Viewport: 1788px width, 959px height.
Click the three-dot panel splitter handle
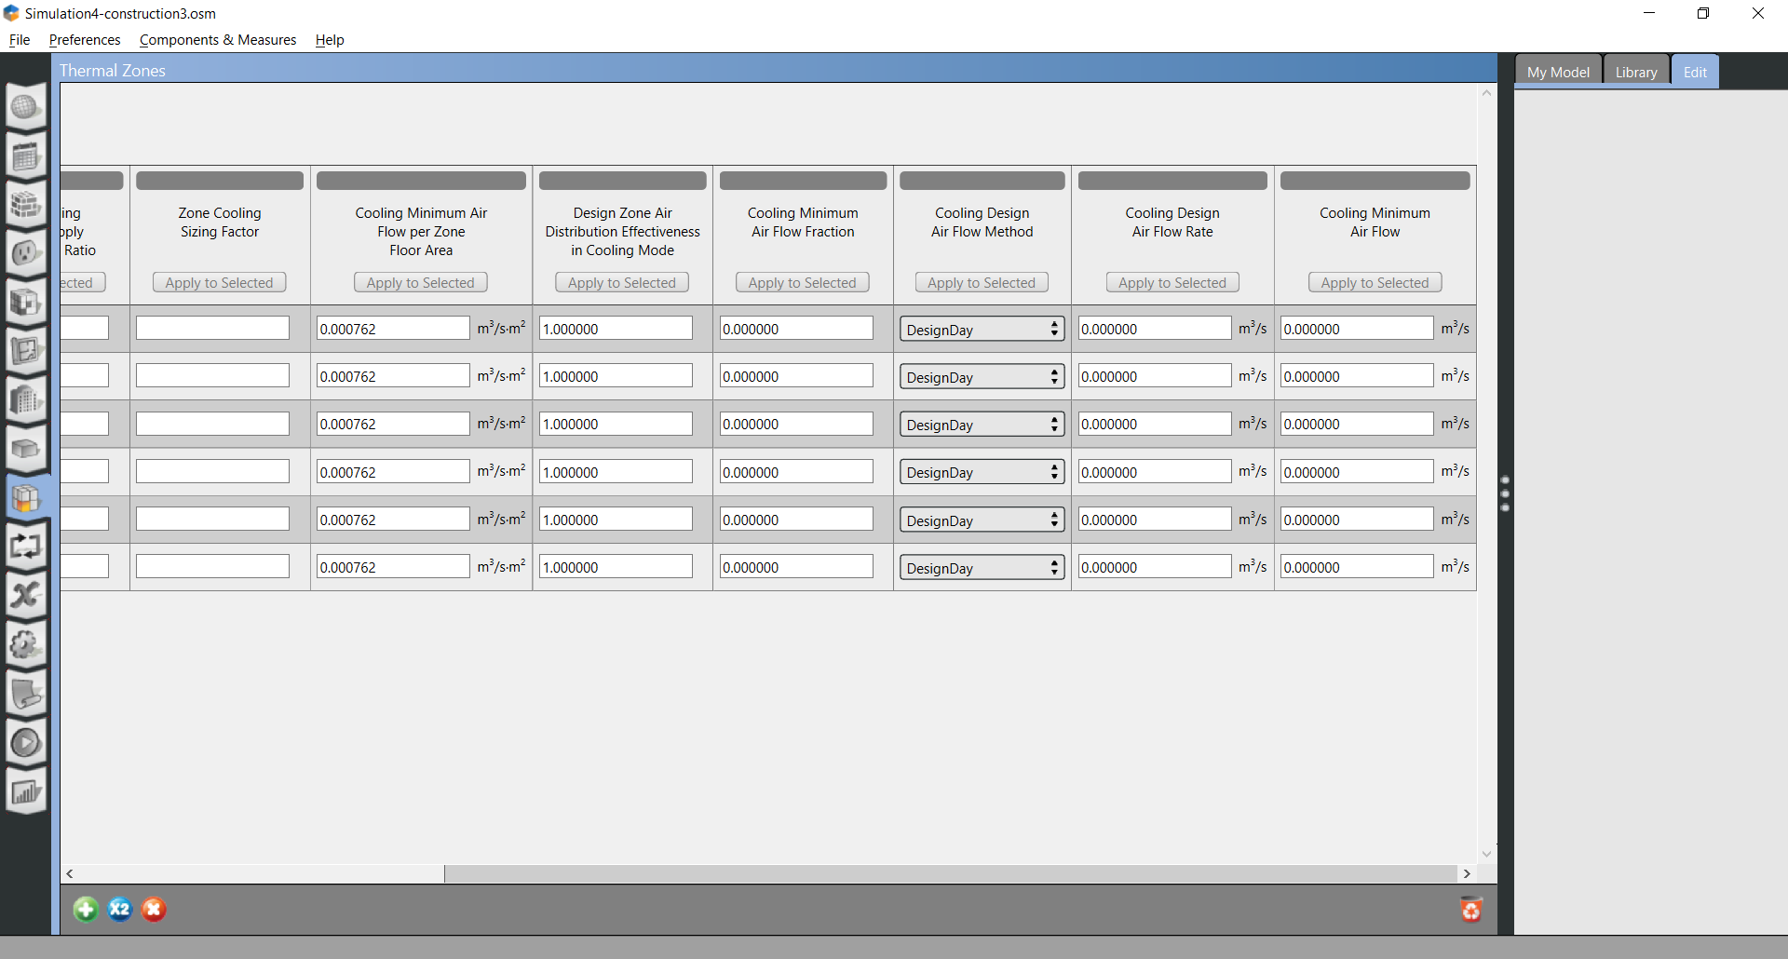[1505, 493]
